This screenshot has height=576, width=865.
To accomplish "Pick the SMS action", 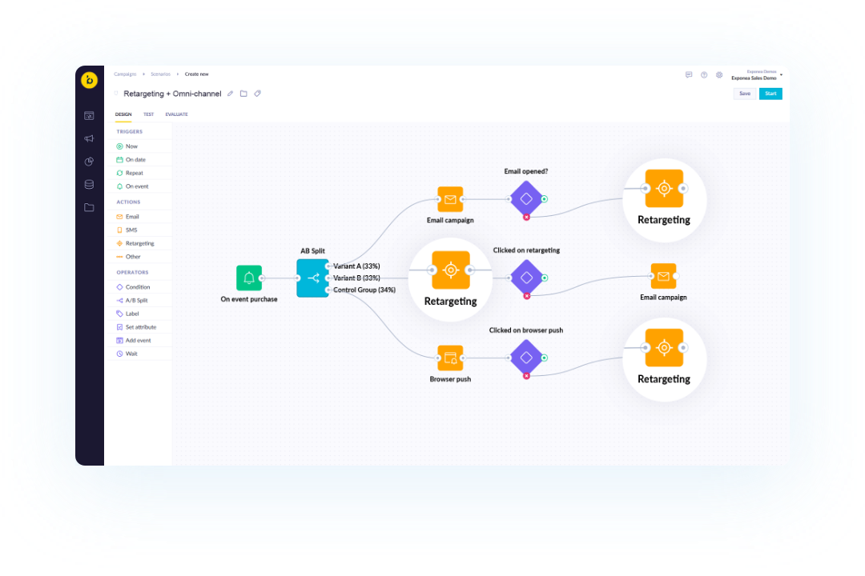I will tap(139, 230).
